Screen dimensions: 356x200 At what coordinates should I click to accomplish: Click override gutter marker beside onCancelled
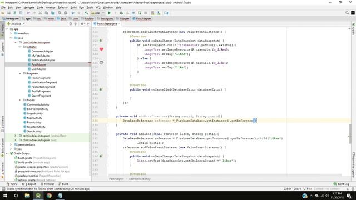click(x=101, y=89)
